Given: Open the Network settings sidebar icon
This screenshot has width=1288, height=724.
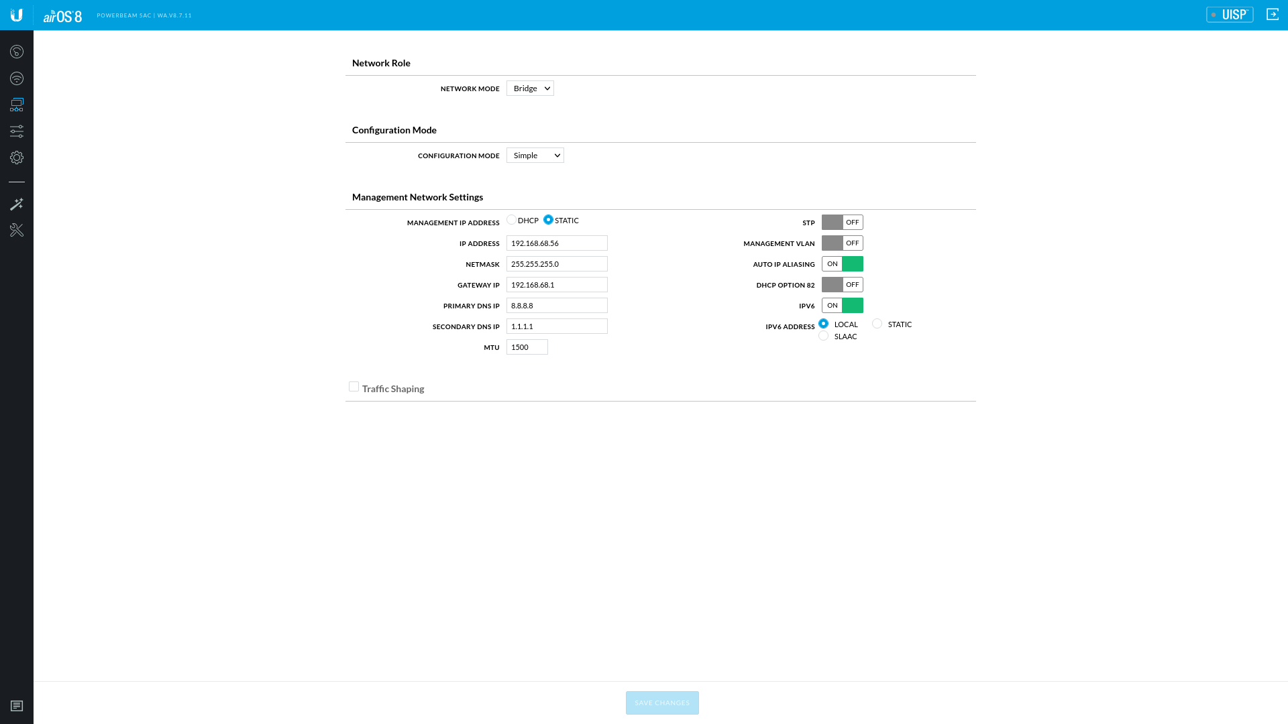Looking at the screenshot, I should [17, 105].
